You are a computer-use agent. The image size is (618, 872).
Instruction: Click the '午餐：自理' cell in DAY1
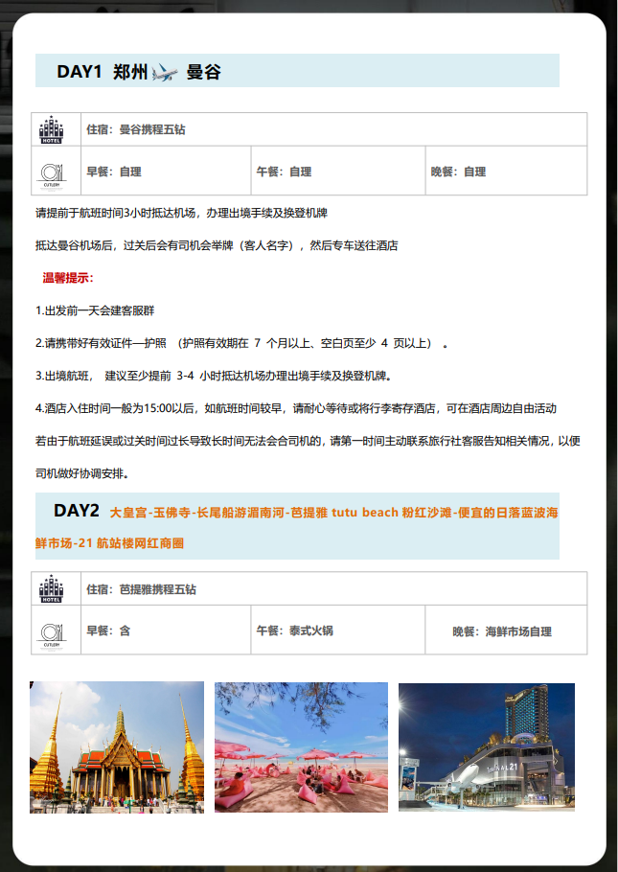click(x=284, y=172)
